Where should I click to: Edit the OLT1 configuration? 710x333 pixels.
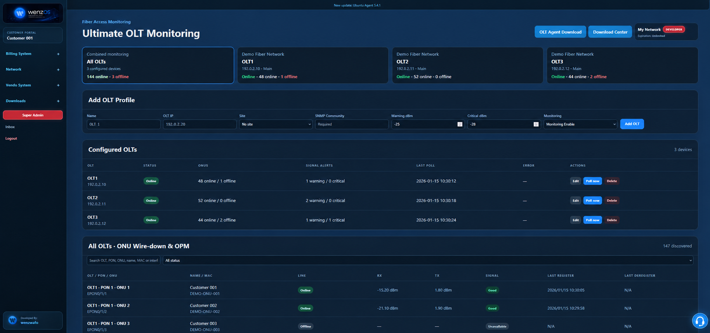click(x=575, y=181)
